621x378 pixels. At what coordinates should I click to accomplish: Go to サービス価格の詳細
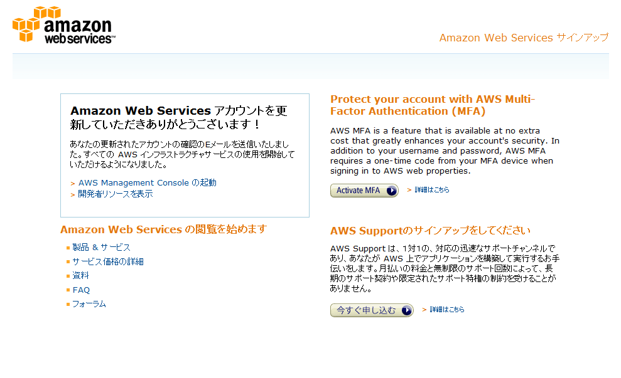pos(107,262)
